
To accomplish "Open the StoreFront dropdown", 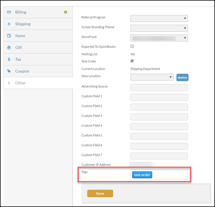I will point(159,38).
